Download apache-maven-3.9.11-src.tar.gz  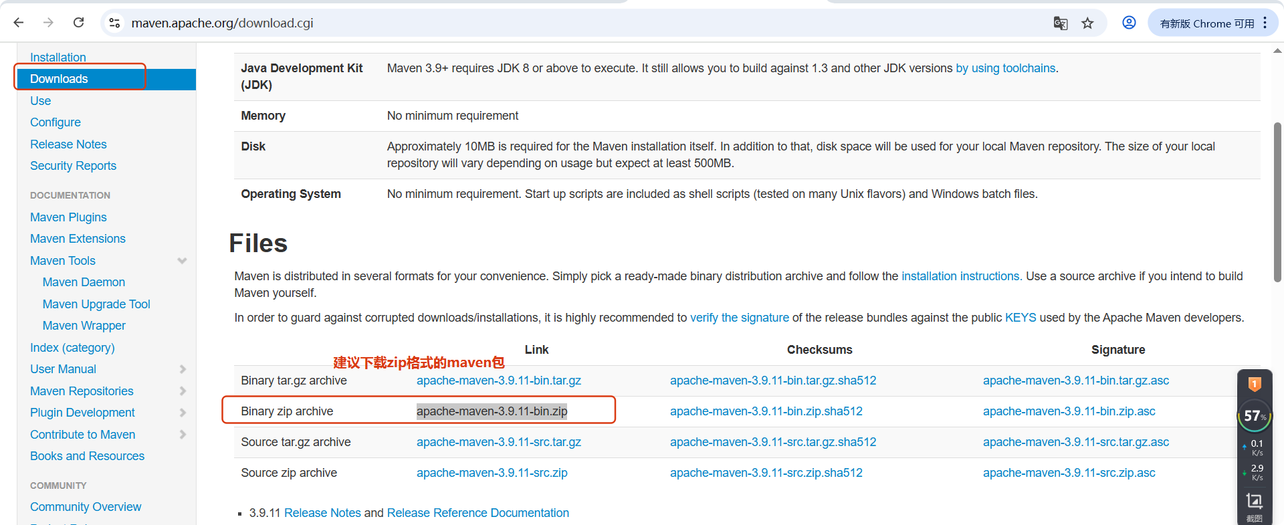point(499,442)
